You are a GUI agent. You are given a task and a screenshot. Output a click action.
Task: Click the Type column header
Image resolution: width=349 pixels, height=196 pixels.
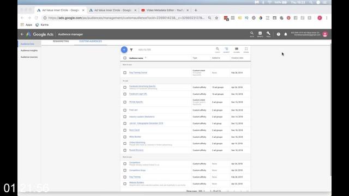click(x=195, y=58)
